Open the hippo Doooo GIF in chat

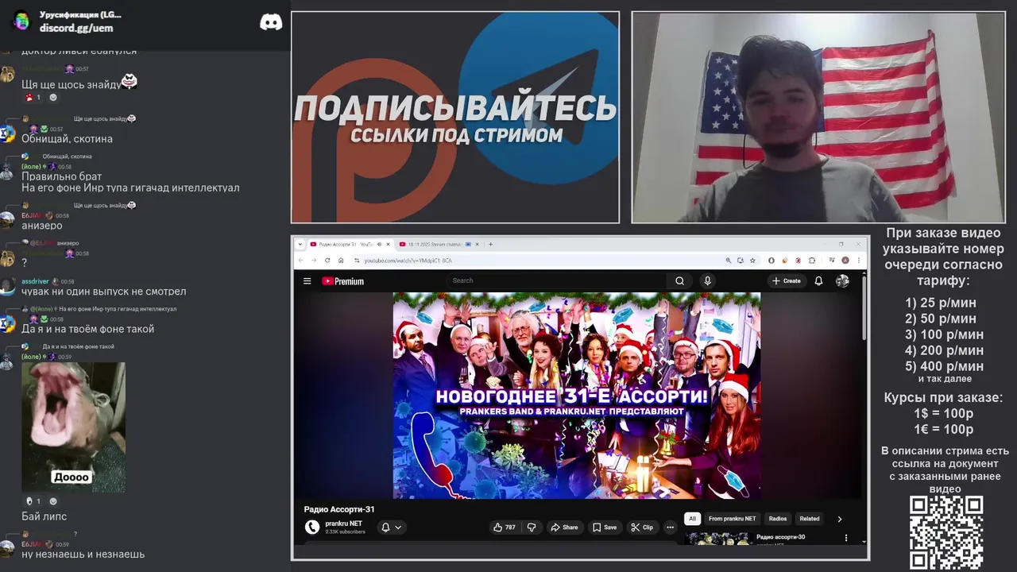point(73,427)
